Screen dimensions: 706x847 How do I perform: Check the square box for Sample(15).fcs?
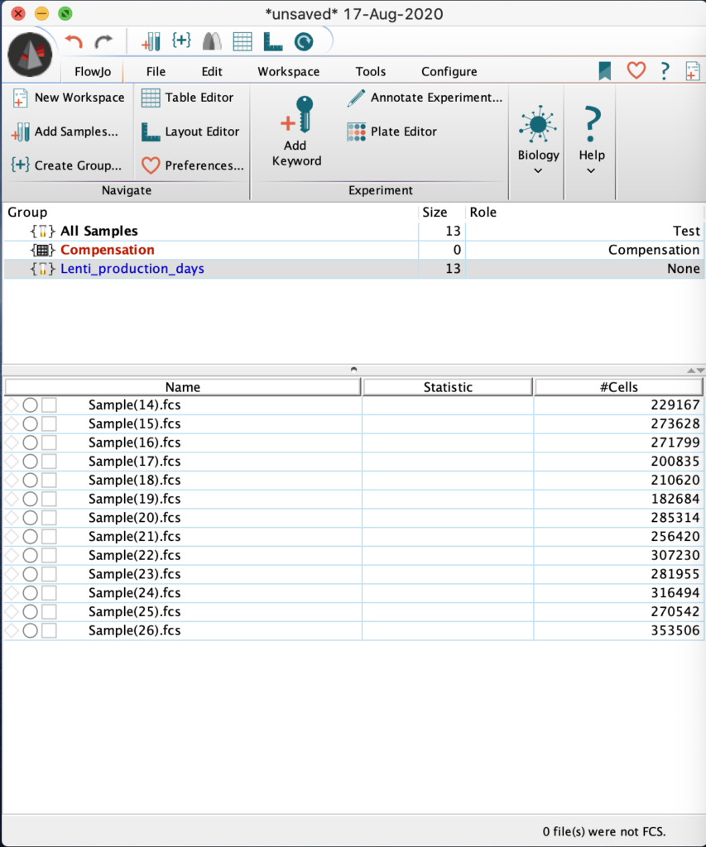49,424
